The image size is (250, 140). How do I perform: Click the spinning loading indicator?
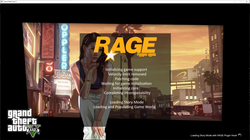[x=240, y=136]
